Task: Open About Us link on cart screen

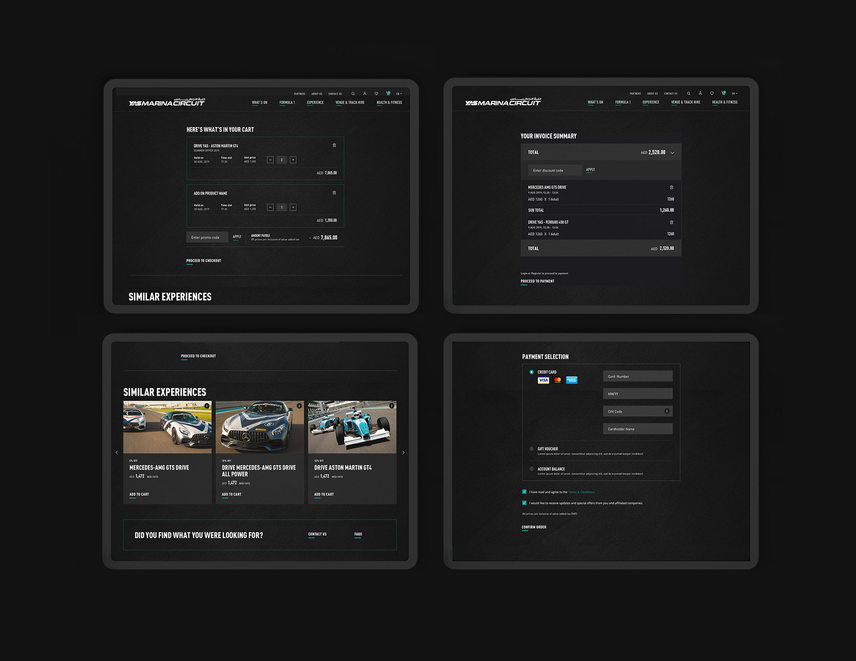Action: [317, 94]
